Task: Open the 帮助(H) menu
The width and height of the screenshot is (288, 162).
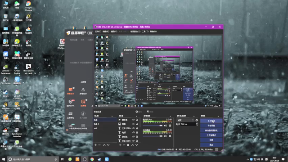Action: pos(153,31)
